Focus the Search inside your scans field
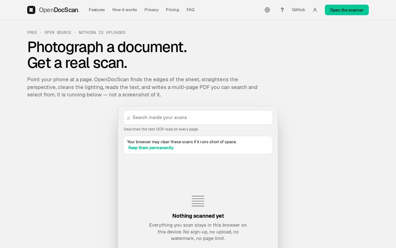Viewport: 396px width, 248px height. click(x=198, y=117)
